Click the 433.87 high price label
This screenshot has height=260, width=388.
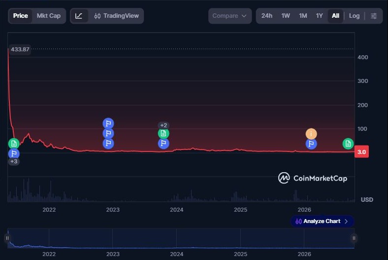[x=20, y=49]
